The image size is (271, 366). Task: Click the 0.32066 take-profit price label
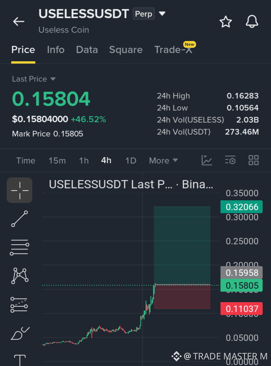[242, 207]
